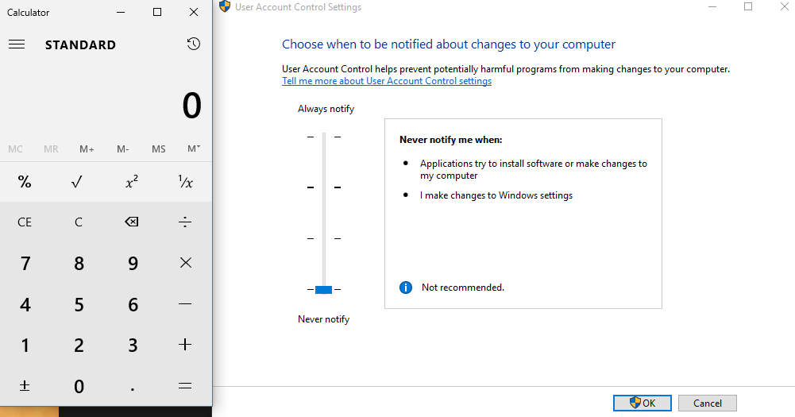Click the Cancel button
This screenshot has height=417, width=795.
click(707, 403)
